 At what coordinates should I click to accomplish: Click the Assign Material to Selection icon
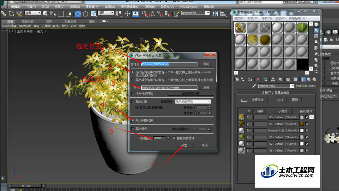[x=250, y=79]
